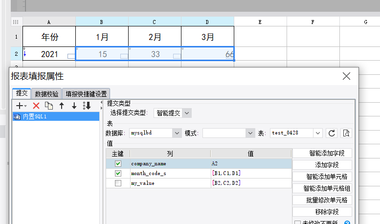
Task: Click 智能添加单元格 button
Action: point(322,177)
